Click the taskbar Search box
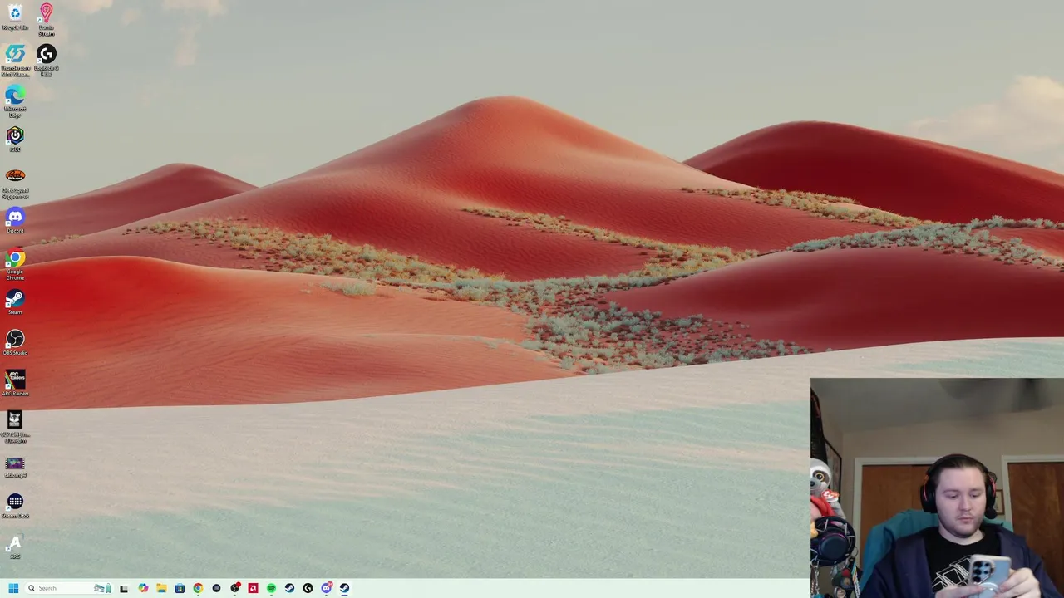 point(70,588)
